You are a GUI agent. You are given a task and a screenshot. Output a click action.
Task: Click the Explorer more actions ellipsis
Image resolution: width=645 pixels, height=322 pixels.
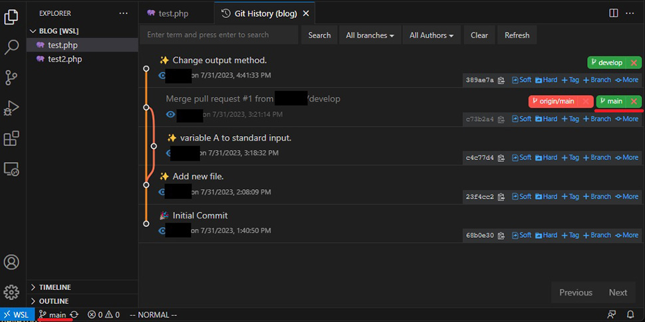pos(124,13)
